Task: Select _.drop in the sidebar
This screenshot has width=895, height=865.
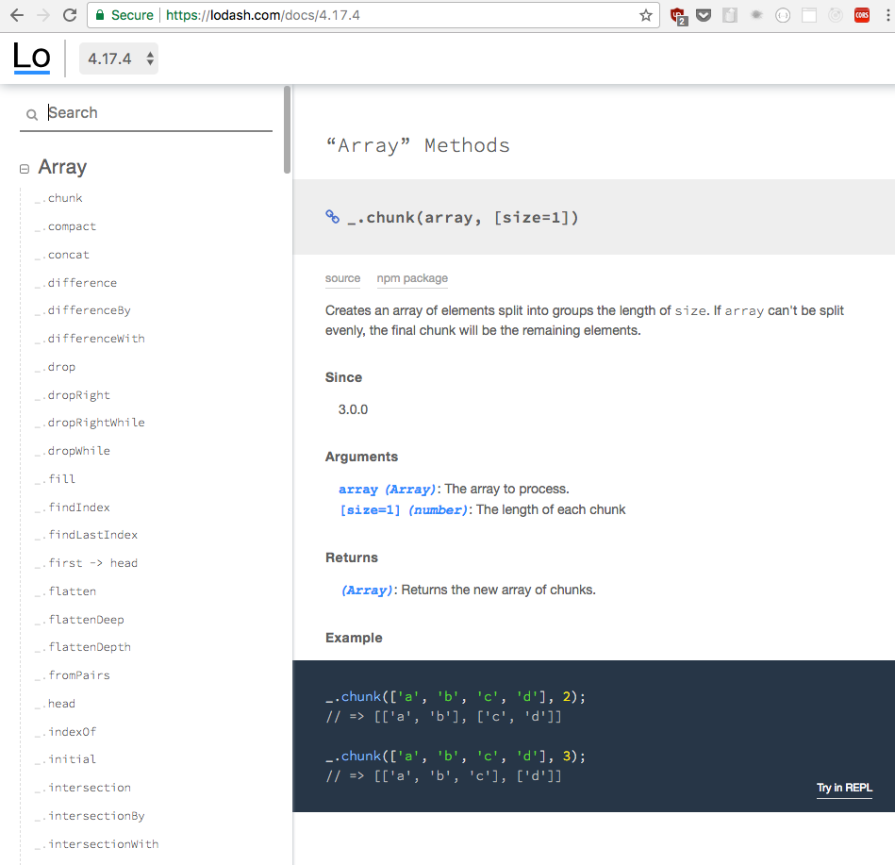Action: (55, 367)
